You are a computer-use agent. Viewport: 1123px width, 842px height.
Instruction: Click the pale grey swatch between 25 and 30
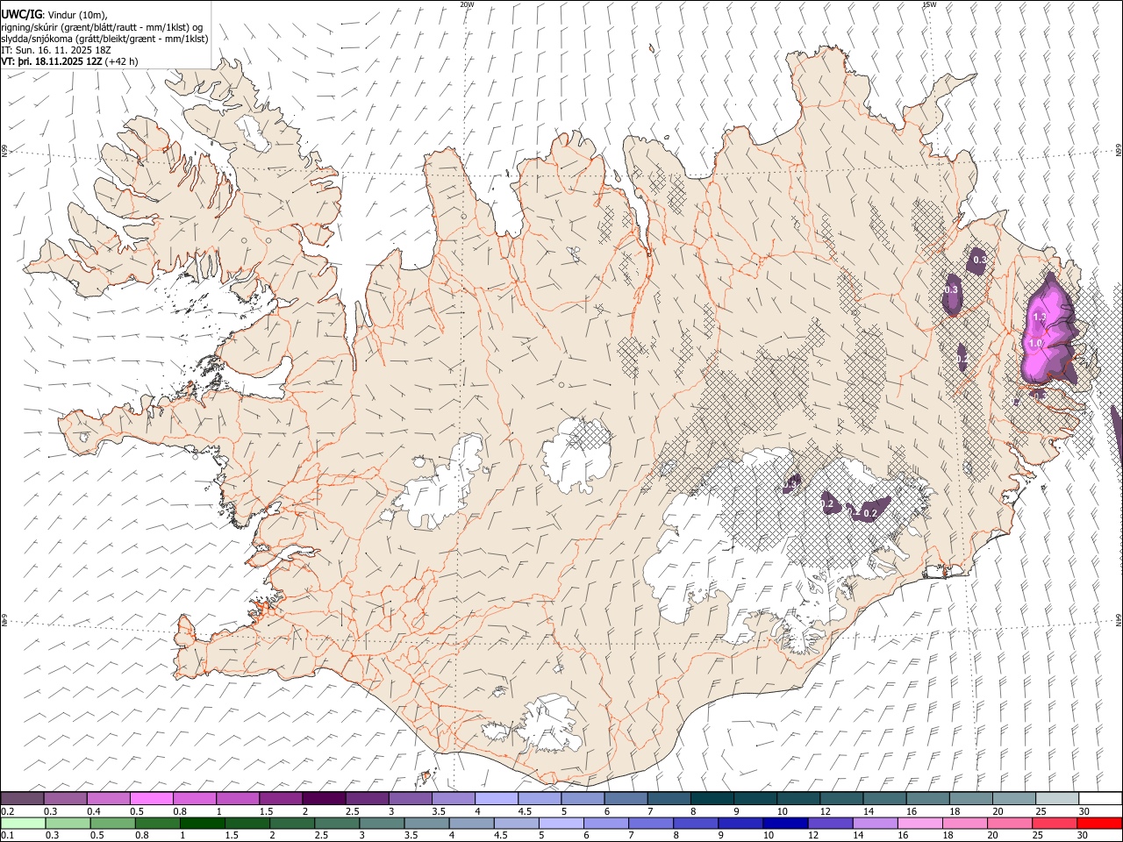pyautogui.click(x=1057, y=798)
